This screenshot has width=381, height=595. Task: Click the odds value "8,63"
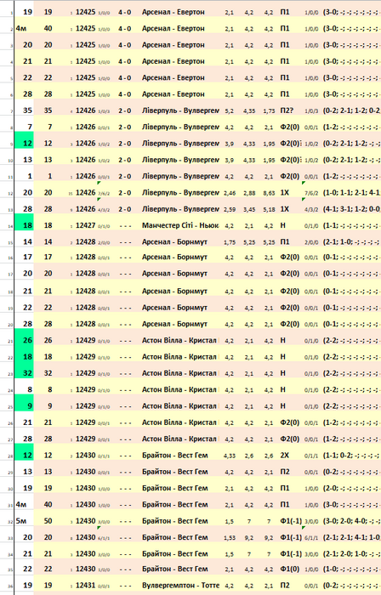click(x=269, y=193)
